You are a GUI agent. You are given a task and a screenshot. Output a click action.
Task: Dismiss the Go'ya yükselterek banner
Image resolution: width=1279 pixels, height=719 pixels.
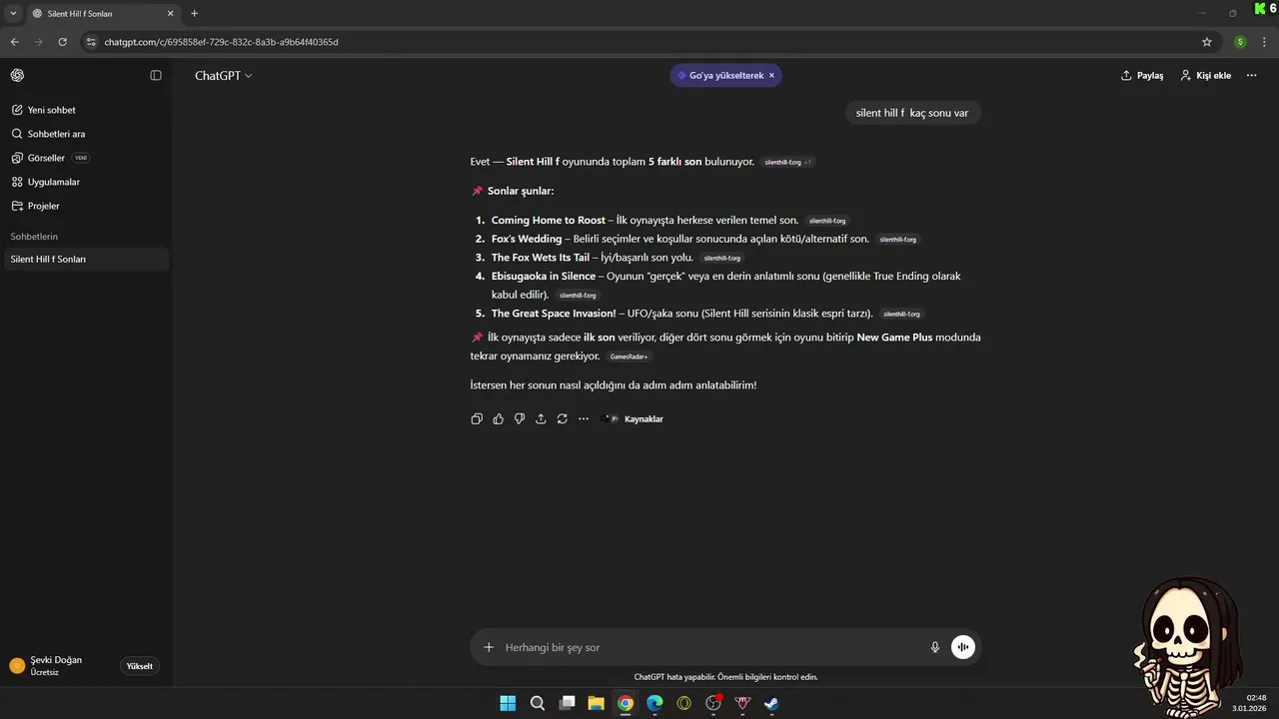click(771, 75)
